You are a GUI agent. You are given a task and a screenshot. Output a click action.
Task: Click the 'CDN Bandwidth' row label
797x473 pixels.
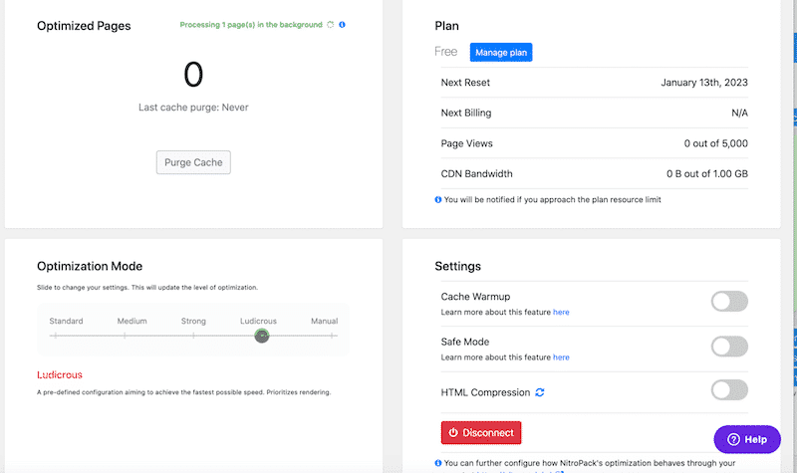[477, 173]
